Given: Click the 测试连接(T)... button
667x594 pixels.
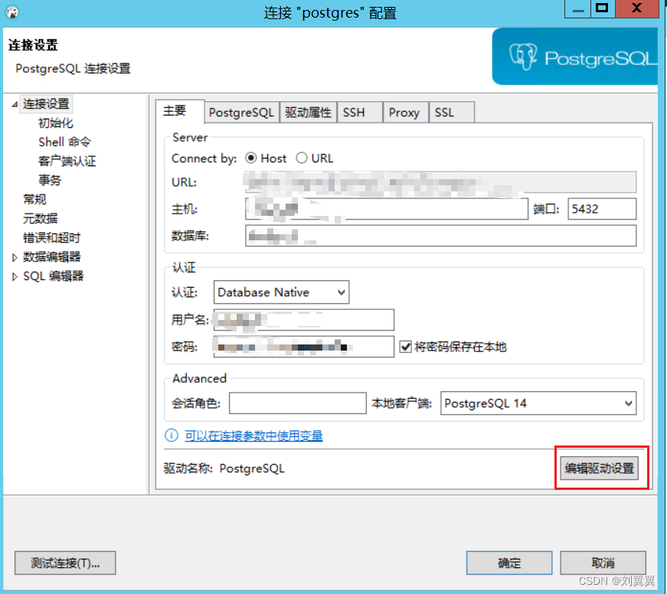Looking at the screenshot, I should pos(65,563).
